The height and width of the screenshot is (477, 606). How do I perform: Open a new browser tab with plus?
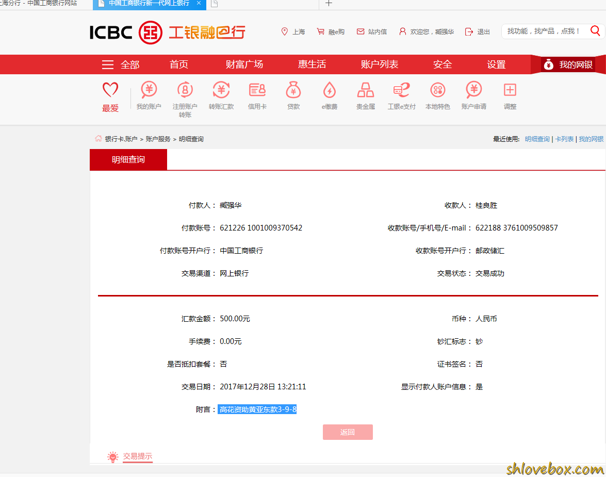point(329,4)
